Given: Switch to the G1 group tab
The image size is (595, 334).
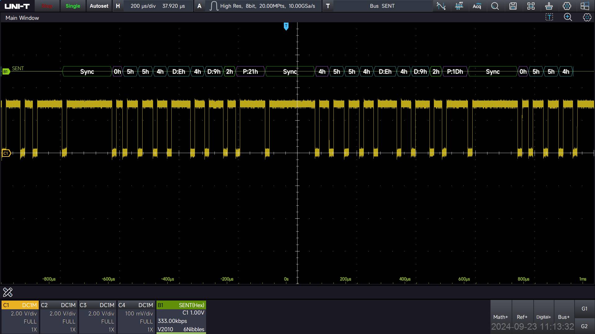Looking at the screenshot, I should click(x=584, y=308).
